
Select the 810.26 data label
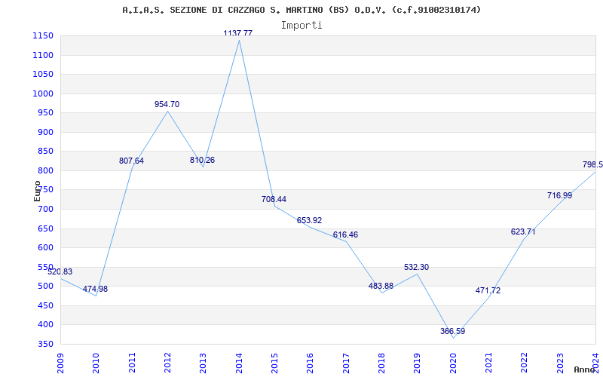[202, 160]
